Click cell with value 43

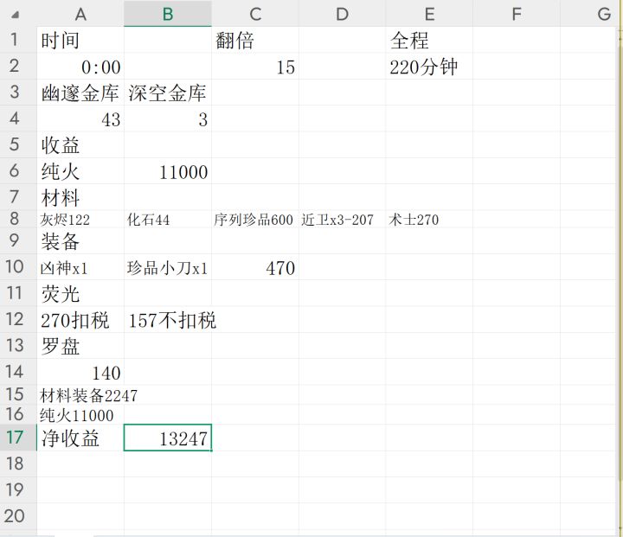click(x=80, y=118)
